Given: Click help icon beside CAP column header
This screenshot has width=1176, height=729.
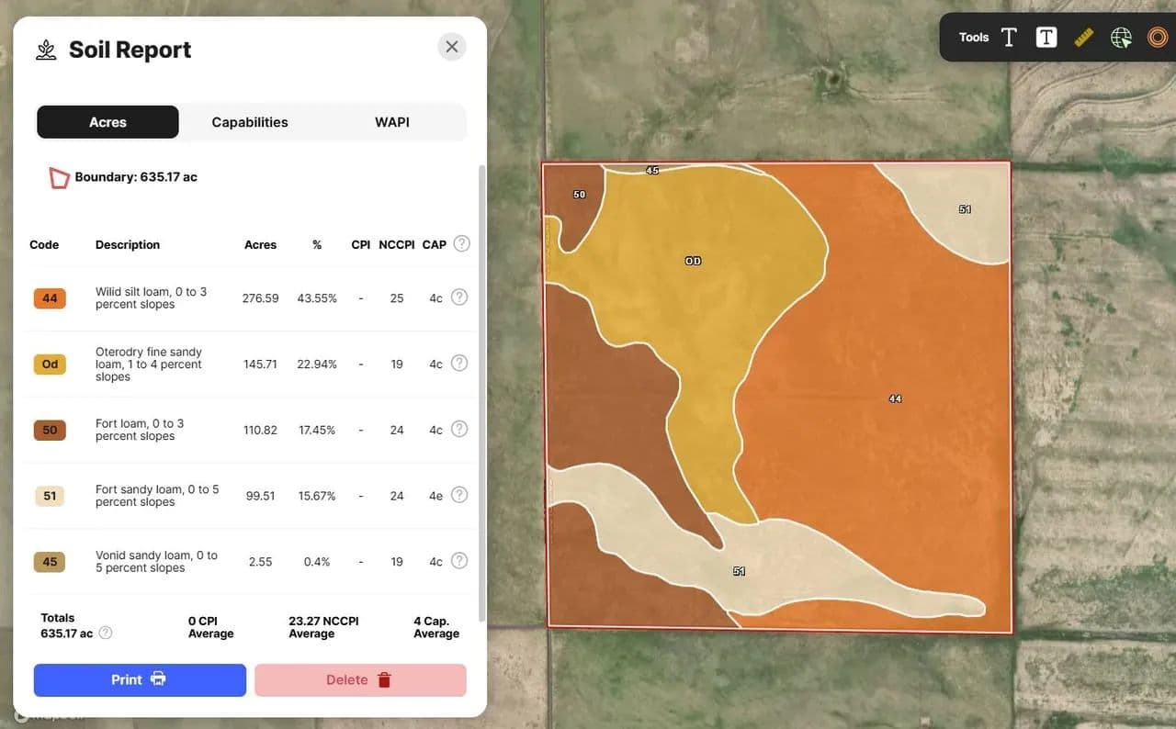Looking at the screenshot, I should point(462,244).
